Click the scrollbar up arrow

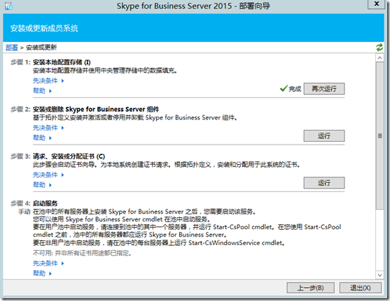379,58
